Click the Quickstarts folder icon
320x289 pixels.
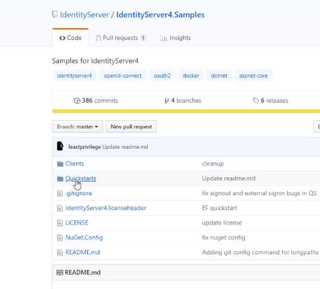60,179
